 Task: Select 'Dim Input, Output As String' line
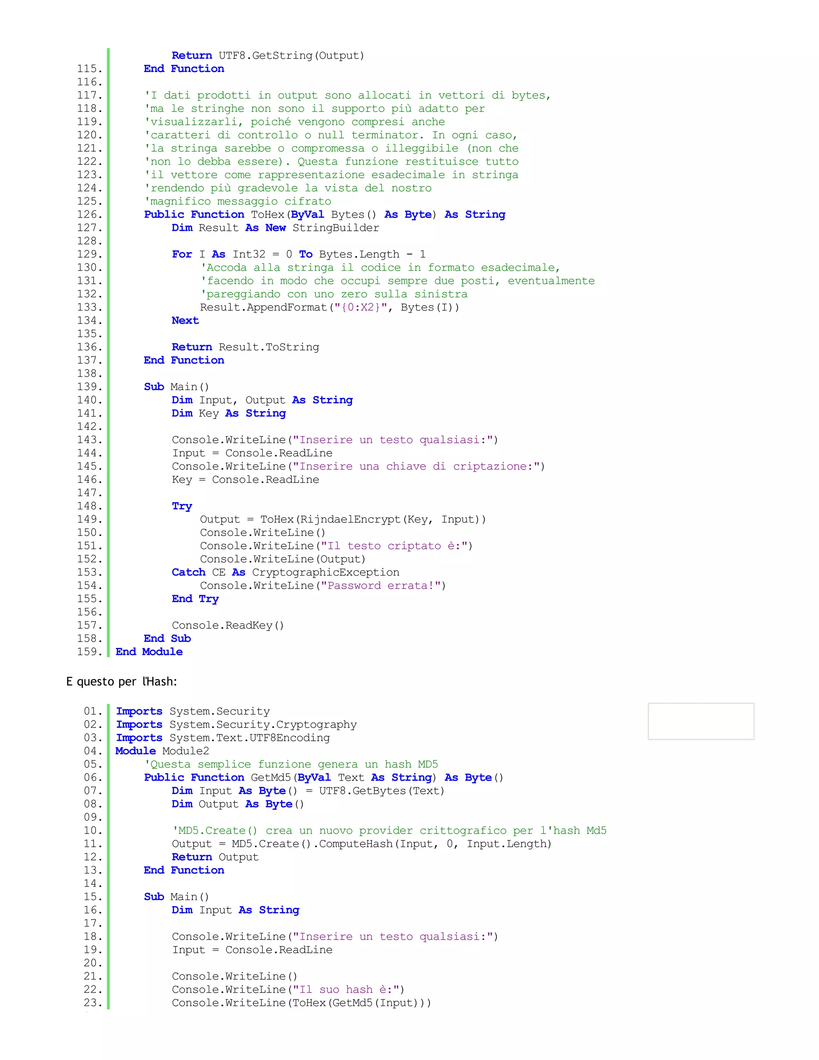262,400
